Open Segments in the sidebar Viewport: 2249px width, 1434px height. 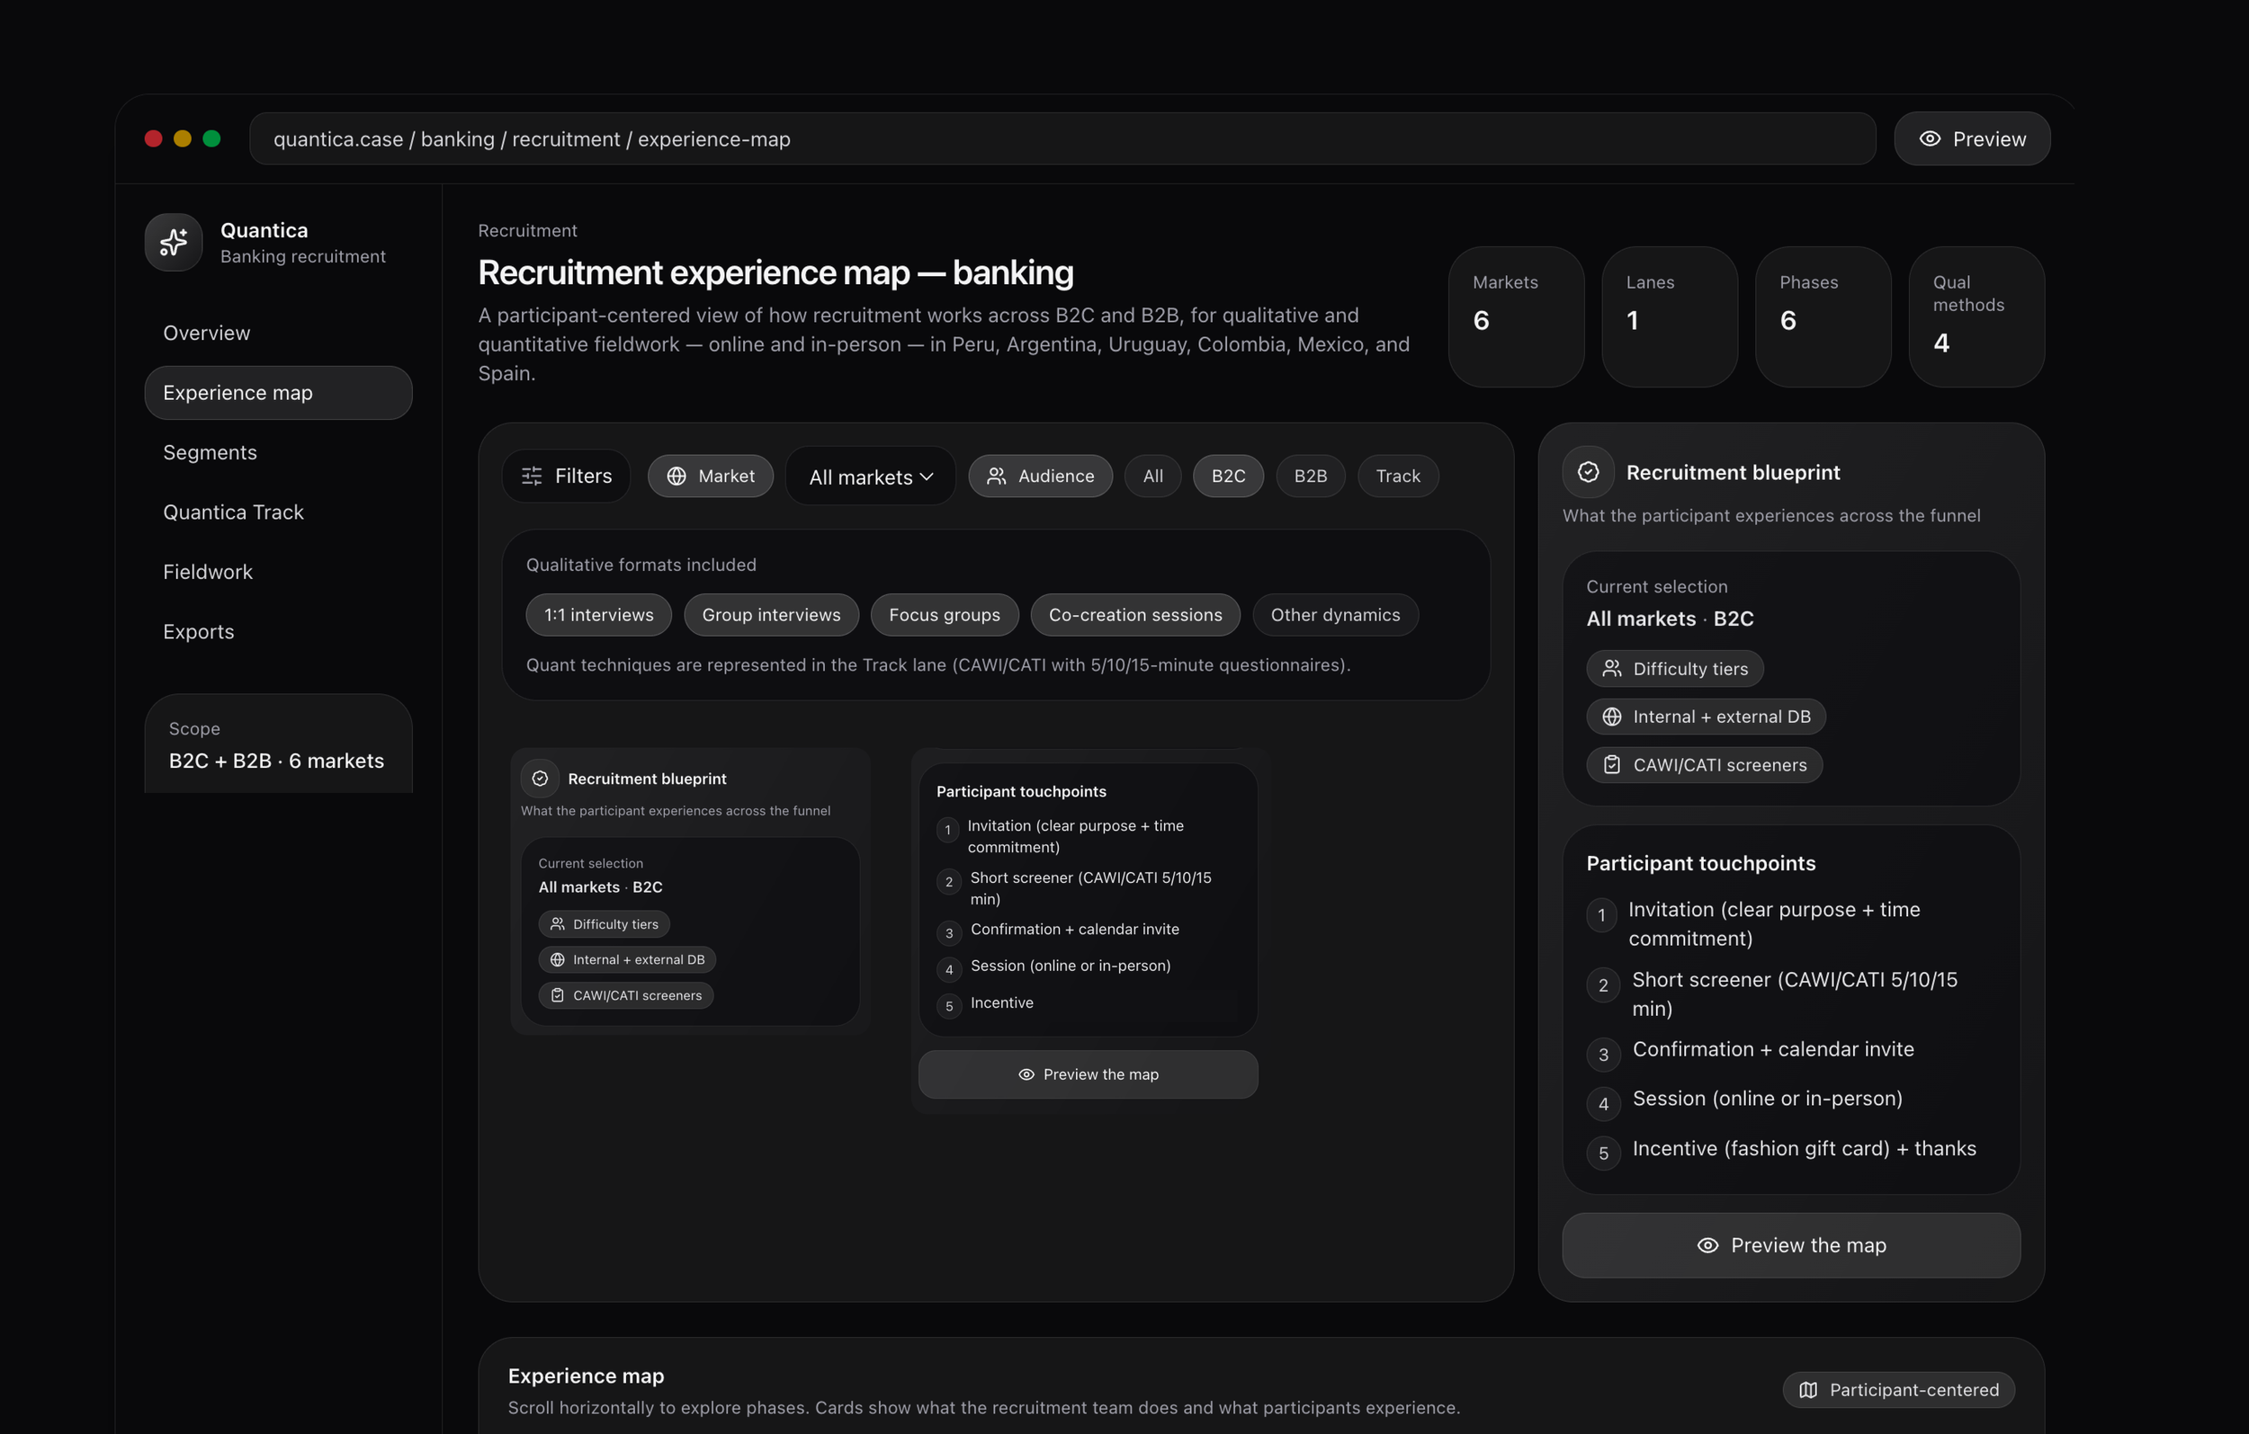(x=211, y=453)
